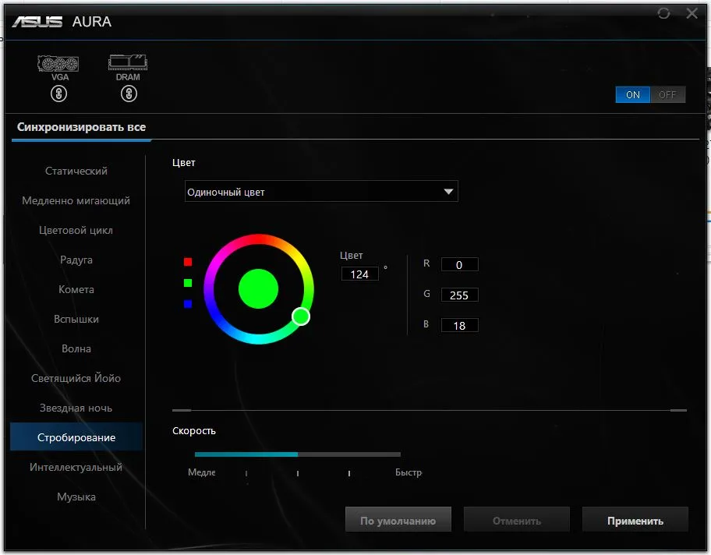
Task: Click the VGA graphics card icon
Action: (x=58, y=63)
